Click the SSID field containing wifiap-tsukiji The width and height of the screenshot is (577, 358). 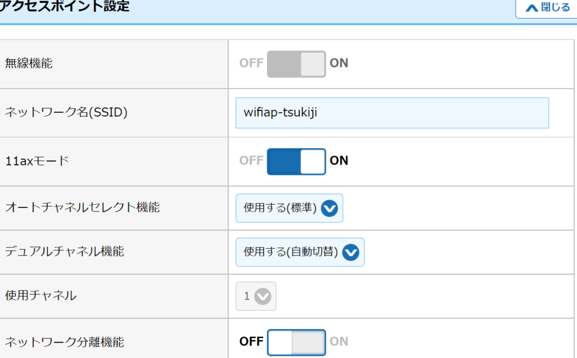coord(392,113)
